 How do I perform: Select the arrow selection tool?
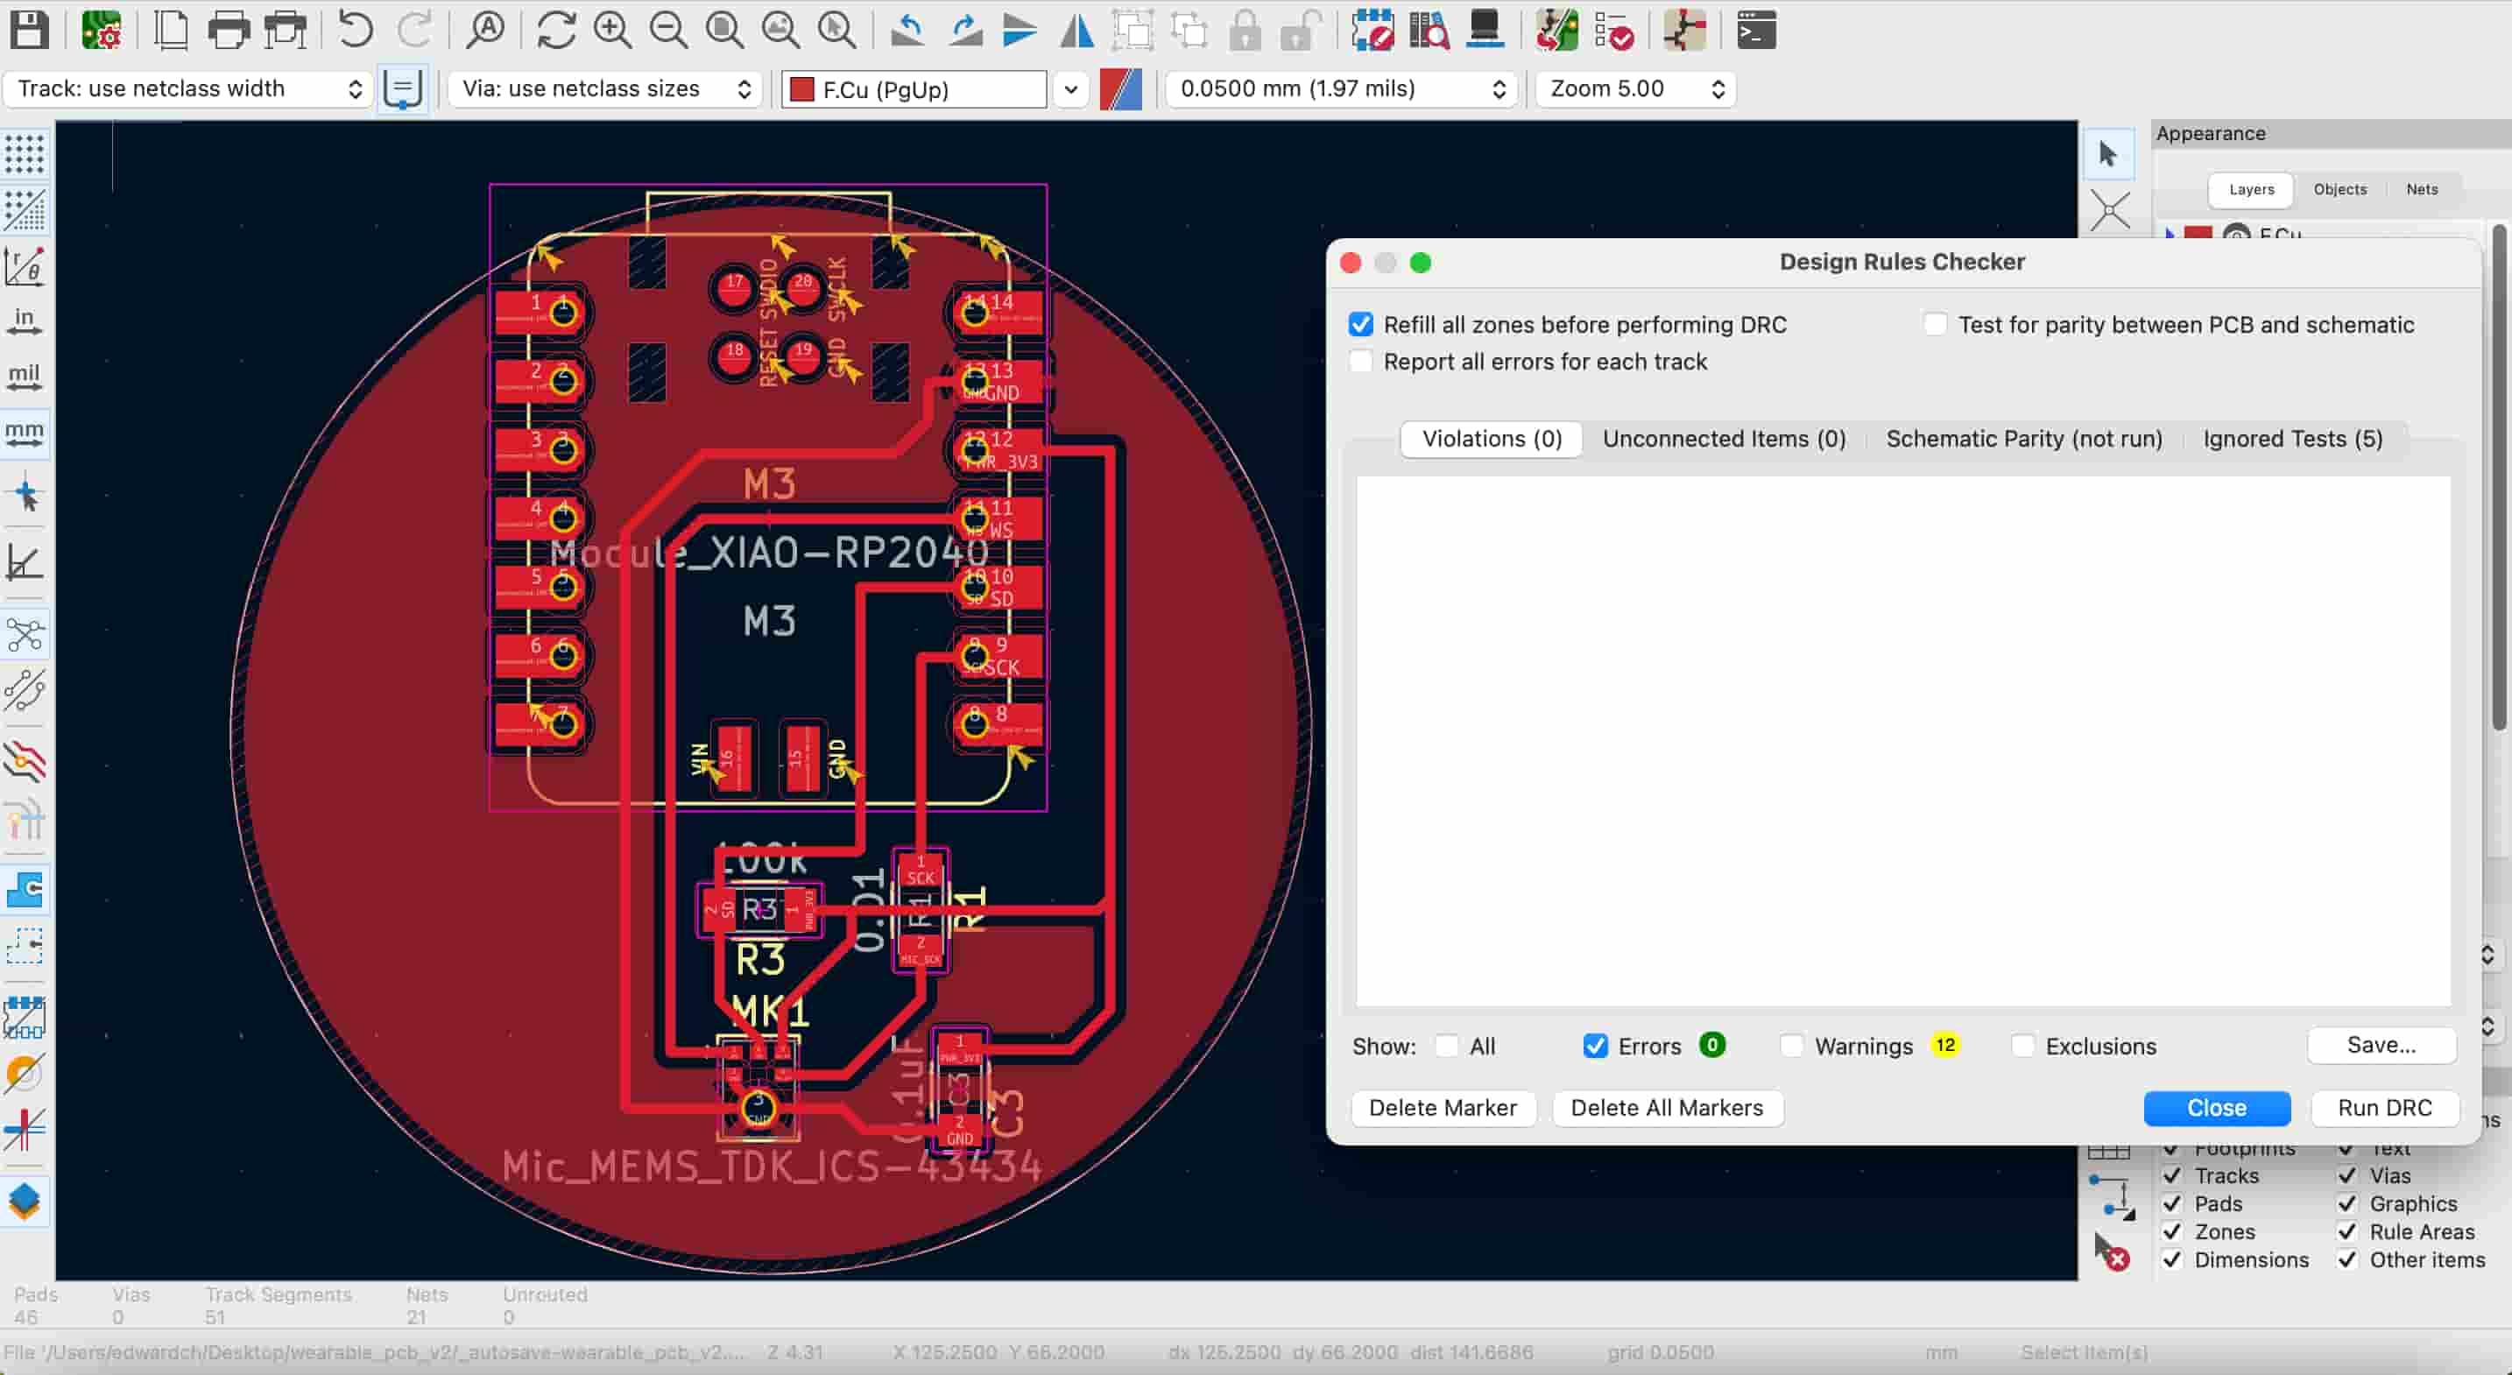(x=2108, y=154)
